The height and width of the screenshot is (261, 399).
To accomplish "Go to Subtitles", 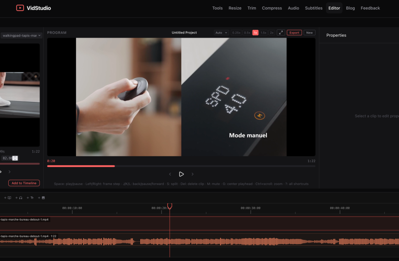I will pyautogui.click(x=314, y=8).
